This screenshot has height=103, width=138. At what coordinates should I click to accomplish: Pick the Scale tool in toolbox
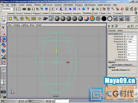point(3,51)
